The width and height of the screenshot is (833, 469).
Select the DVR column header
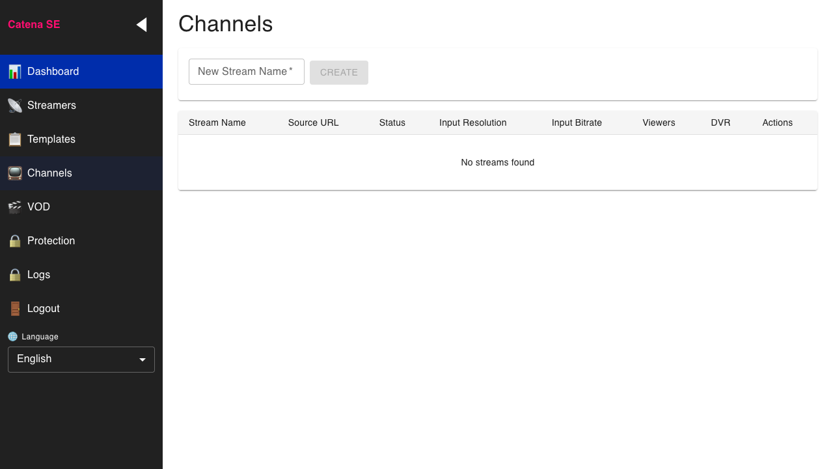point(721,122)
